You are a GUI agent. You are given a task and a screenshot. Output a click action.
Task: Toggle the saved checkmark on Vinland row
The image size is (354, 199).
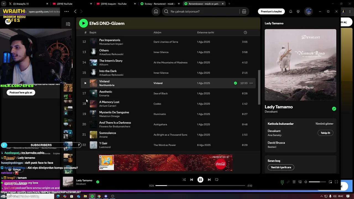235,83
